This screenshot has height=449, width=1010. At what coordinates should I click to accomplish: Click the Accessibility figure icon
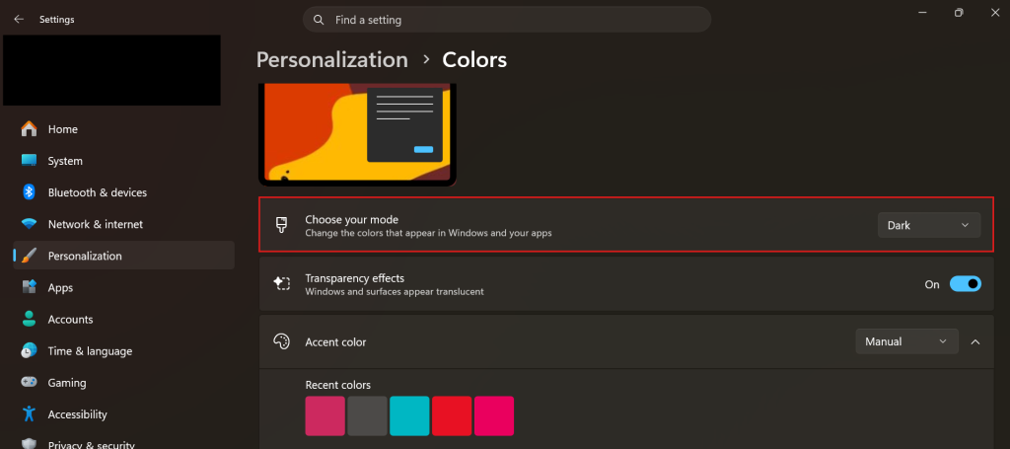click(29, 413)
